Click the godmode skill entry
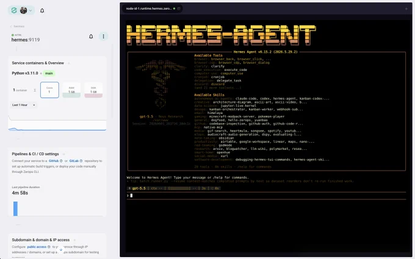The height and width of the screenshot is (259, 415). [x=224, y=145]
